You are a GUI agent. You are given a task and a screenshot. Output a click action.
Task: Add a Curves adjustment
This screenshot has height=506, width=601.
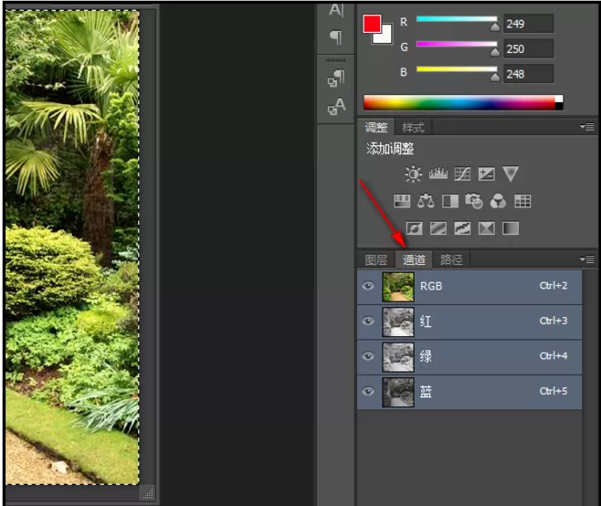click(x=462, y=174)
